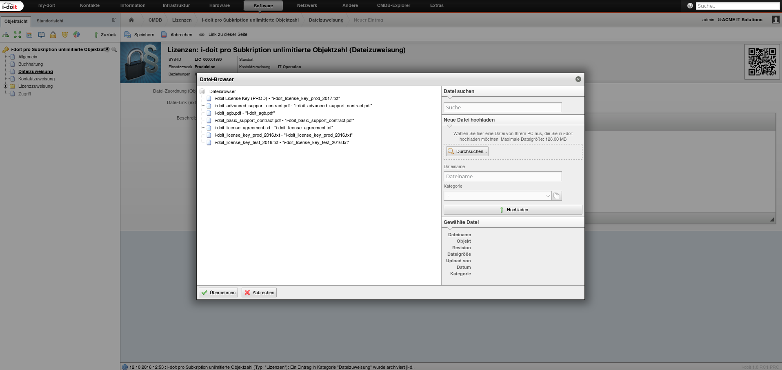Select i-doit_license_key_prod_2016.txt file entry
The width and height of the screenshot is (782, 370).
pos(283,135)
